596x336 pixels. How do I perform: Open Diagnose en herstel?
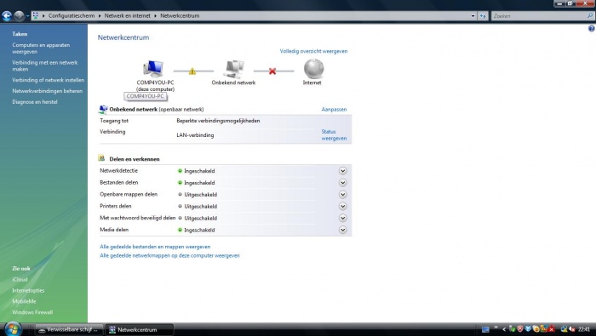coord(35,102)
